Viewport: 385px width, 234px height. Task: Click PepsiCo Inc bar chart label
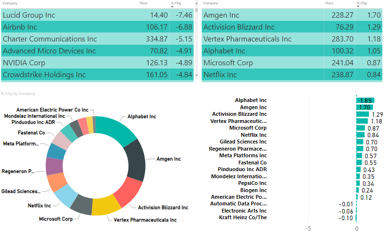252,183
